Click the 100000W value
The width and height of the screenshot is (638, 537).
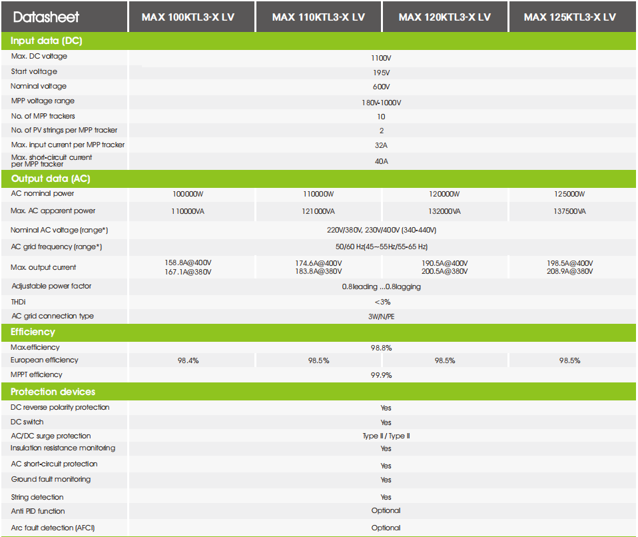[188, 194]
